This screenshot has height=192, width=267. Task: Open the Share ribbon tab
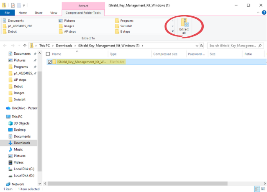(x=39, y=13)
